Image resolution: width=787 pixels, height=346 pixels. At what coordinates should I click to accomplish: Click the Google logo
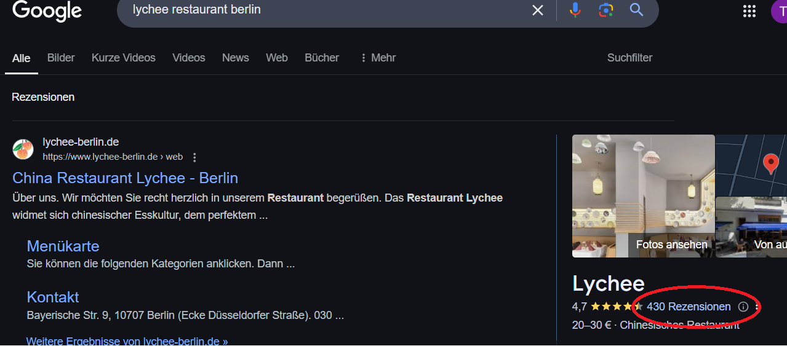(47, 10)
